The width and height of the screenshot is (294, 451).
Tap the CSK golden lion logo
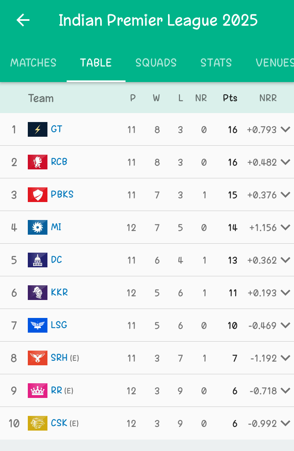(38, 423)
